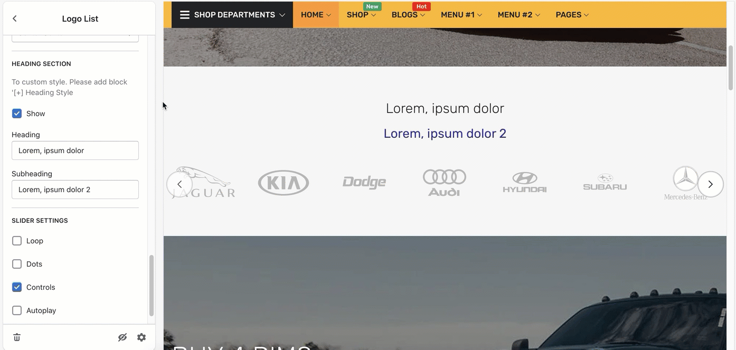Open the partially visible dropdown above Heading Section
The width and height of the screenshot is (736, 350).
coord(75,38)
